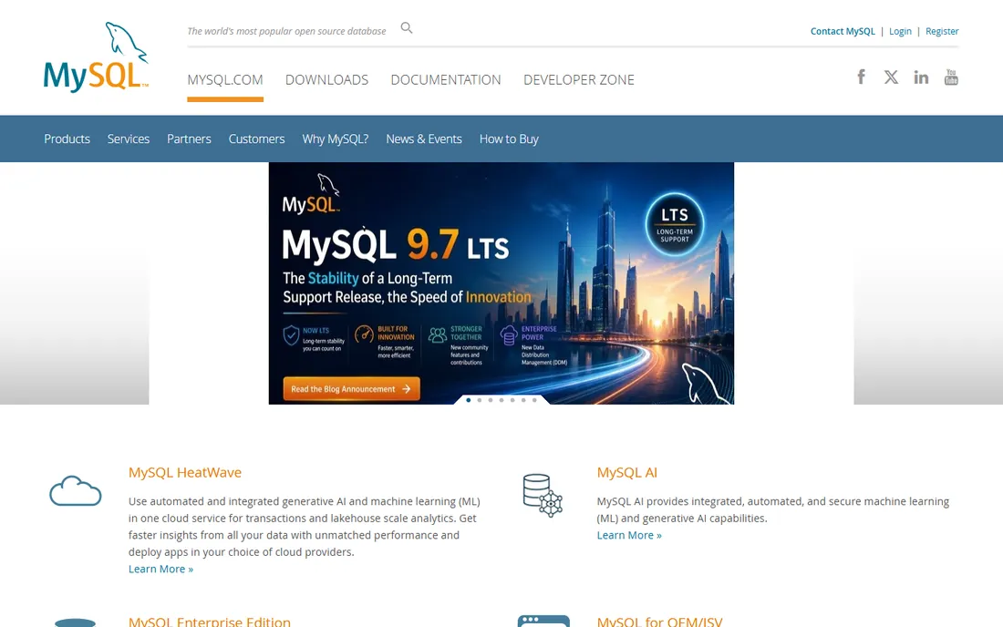The image size is (1003, 627).
Task: Click Learn More under MySQL HeatWave
Action: pos(160,569)
